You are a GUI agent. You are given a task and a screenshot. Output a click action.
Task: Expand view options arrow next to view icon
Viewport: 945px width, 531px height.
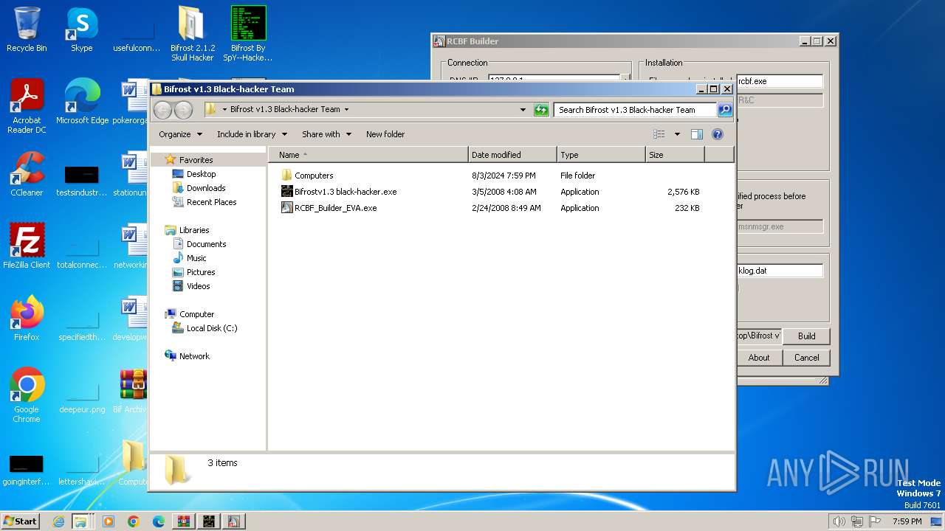(677, 134)
